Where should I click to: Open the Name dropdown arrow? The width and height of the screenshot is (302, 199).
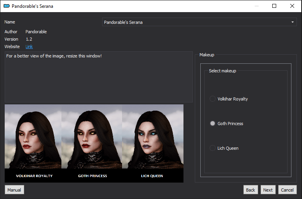[x=292, y=22]
